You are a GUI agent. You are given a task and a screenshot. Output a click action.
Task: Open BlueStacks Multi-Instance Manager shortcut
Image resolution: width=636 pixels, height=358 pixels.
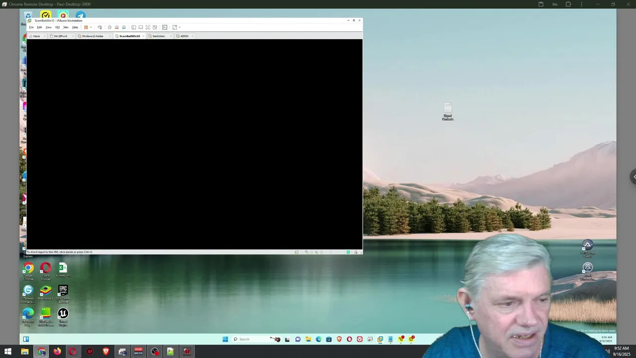[x=46, y=317]
